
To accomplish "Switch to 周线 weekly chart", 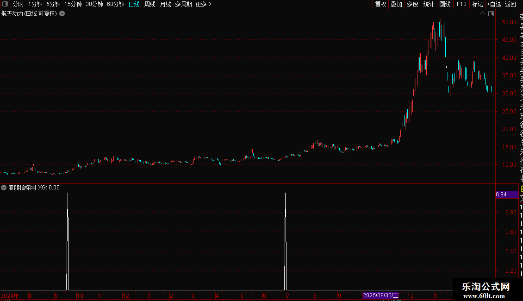I will [150, 4].
